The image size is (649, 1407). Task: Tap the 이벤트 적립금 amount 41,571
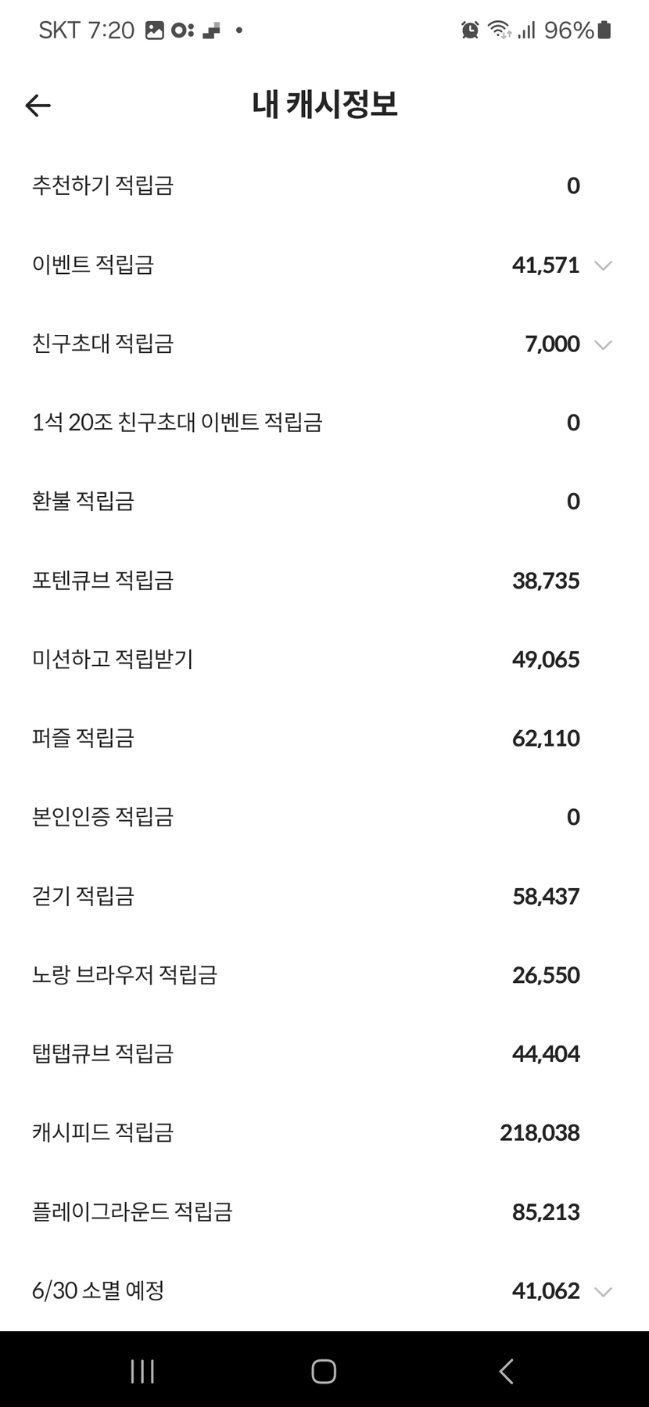click(x=546, y=265)
